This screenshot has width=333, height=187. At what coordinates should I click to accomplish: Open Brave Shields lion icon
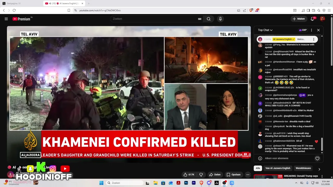(x=251, y=10)
